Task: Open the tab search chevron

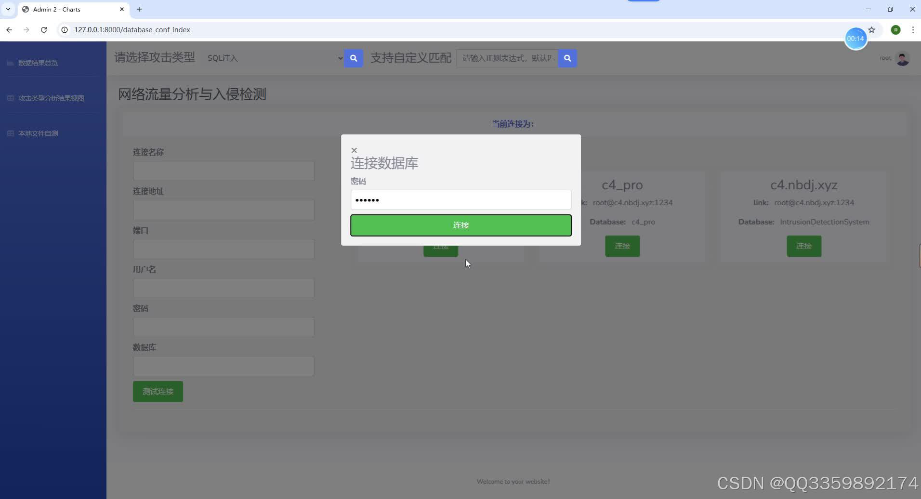Action: tap(7, 9)
